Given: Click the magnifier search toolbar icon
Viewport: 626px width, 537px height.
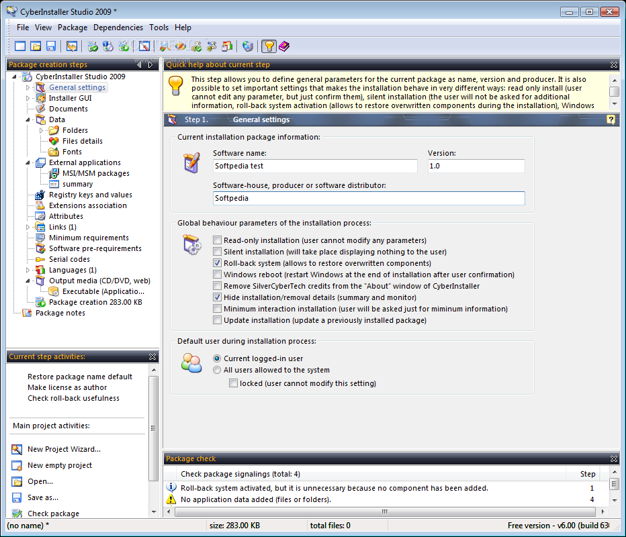Looking at the screenshot, I should click(164, 46).
